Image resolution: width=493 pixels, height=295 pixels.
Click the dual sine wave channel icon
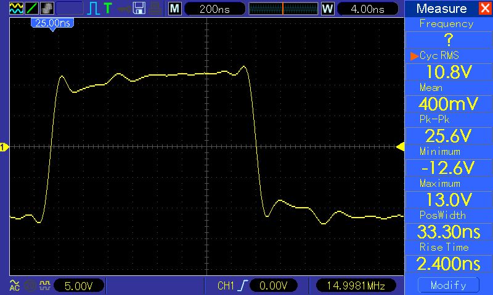pyautogui.click(x=16, y=9)
